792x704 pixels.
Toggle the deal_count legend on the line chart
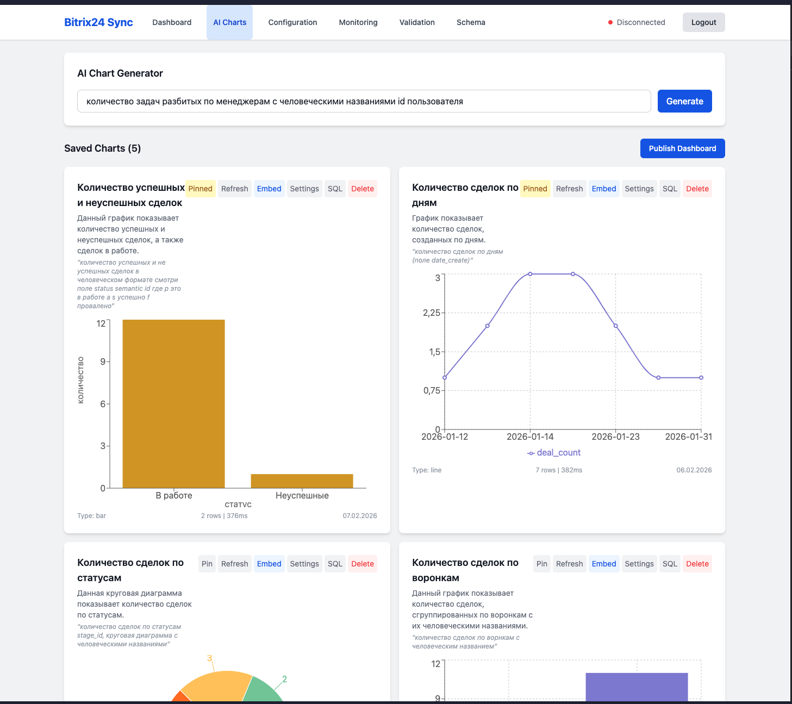pyautogui.click(x=554, y=452)
